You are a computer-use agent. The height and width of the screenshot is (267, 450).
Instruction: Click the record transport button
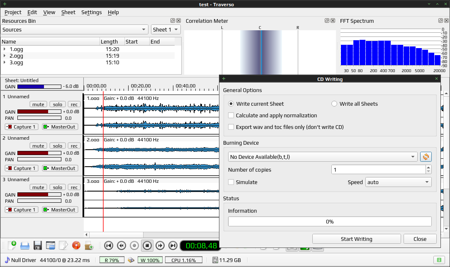click(134, 245)
